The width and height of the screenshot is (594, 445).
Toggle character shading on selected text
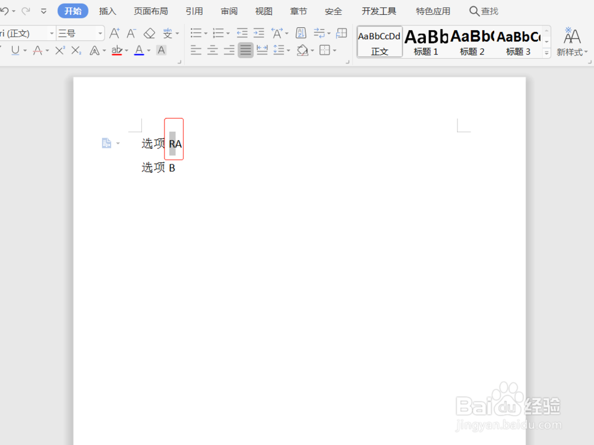point(162,50)
